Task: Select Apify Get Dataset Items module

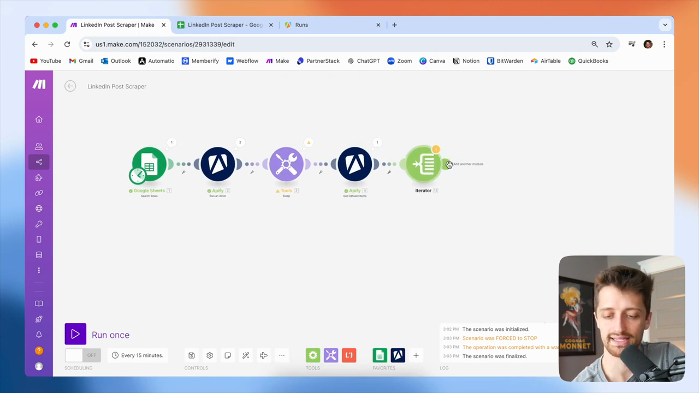Action: pos(355,164)
